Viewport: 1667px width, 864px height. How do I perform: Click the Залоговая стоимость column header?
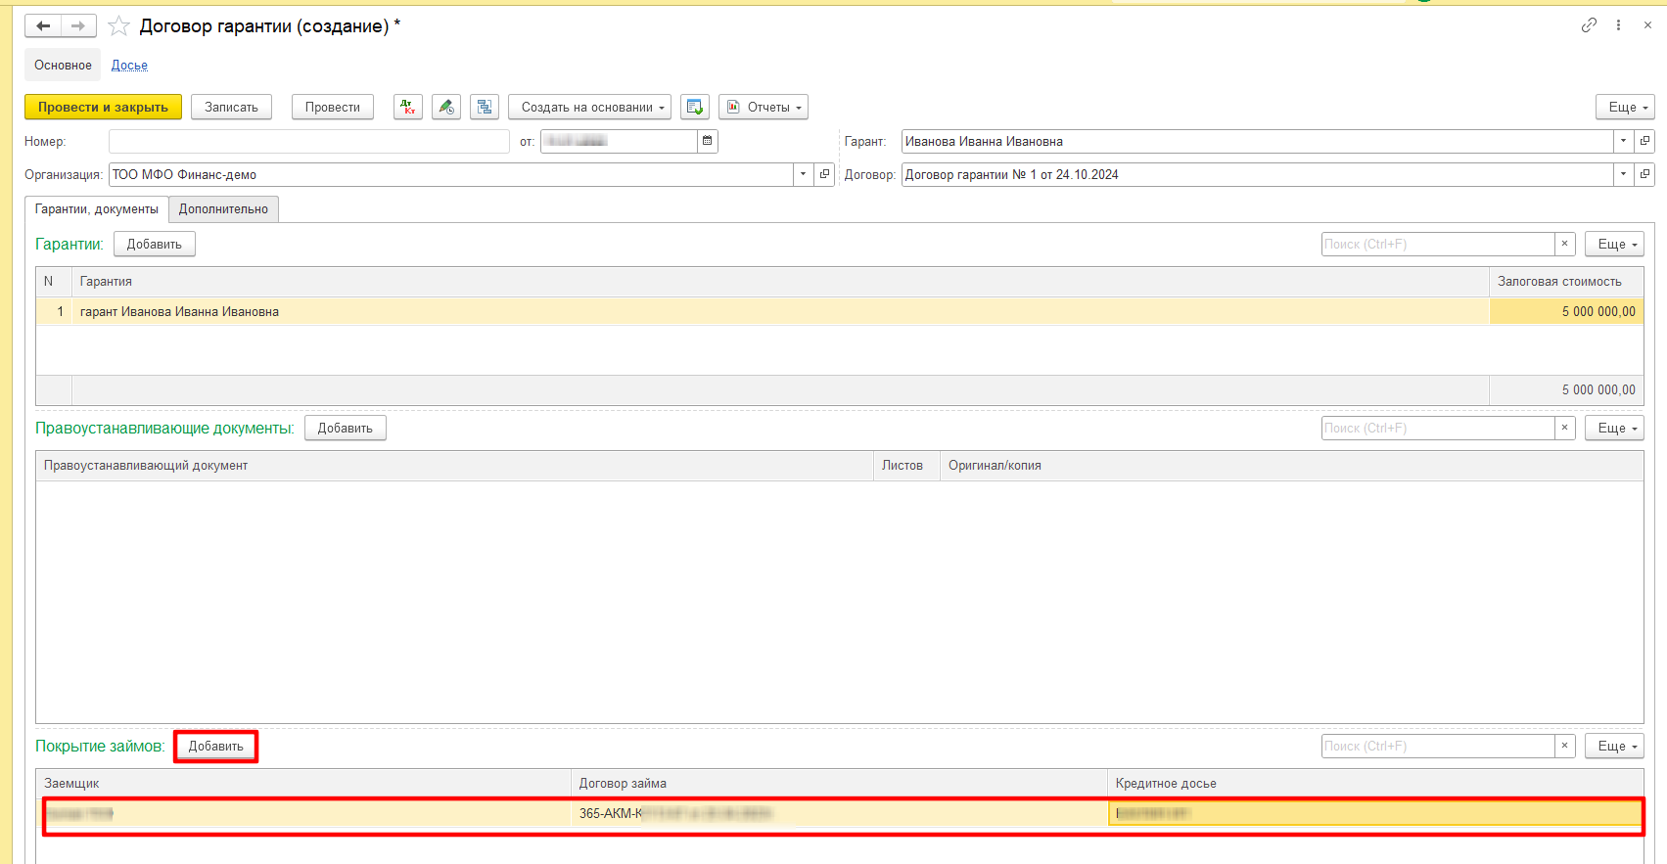pos(1566,281)
